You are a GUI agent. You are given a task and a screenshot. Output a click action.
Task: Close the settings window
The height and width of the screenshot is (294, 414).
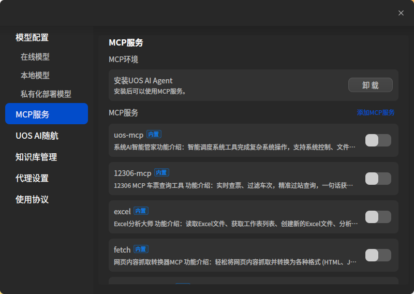[x=401, y=13]
